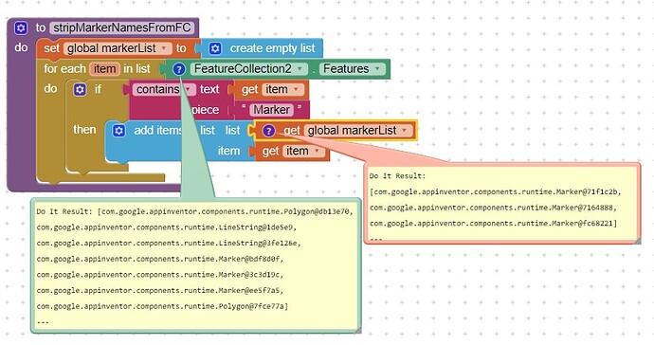
Task: Edit the Marker text string value
Action: click(271, 110)
